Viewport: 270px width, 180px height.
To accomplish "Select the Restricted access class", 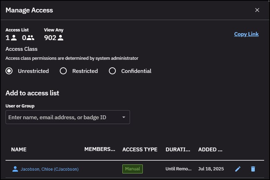I will [63, 71].
